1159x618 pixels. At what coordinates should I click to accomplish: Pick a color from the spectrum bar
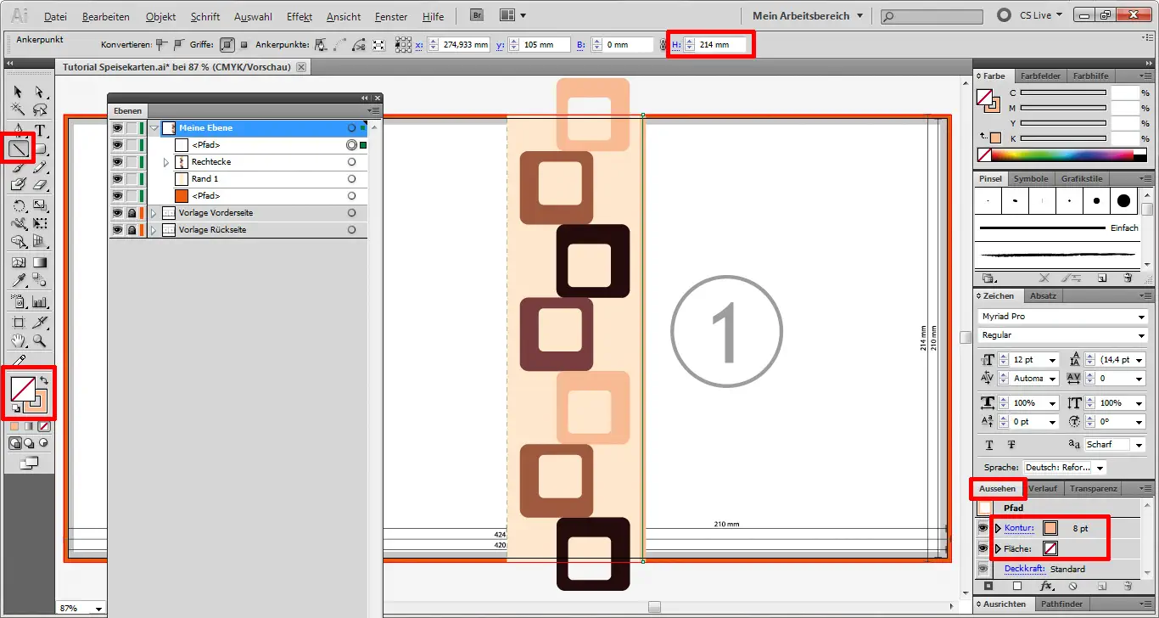click(1061, 153)
